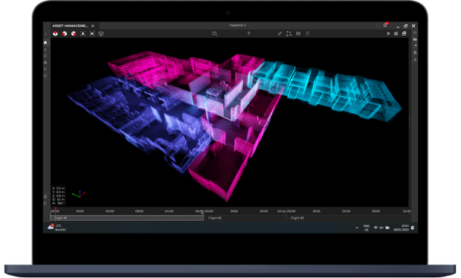Open the Wi-Fi network tray icon
461x278 pixels.
[x=375, y=227]
